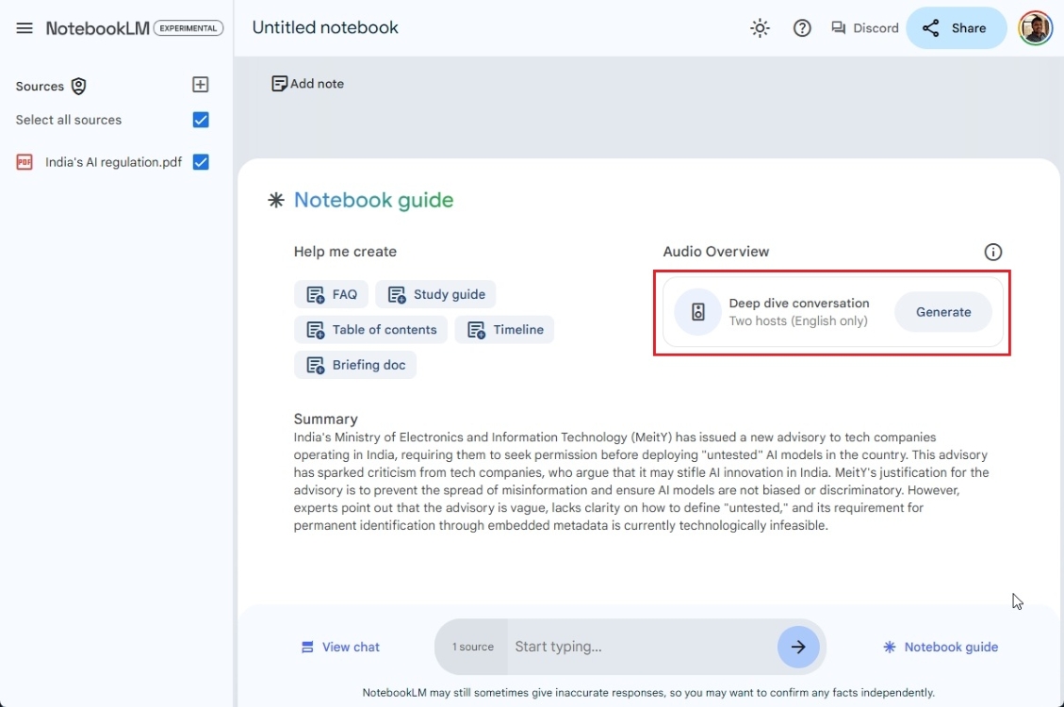The image size is (1064, 707).
Task: Create a Briefing doc
Action: [355, 365]
